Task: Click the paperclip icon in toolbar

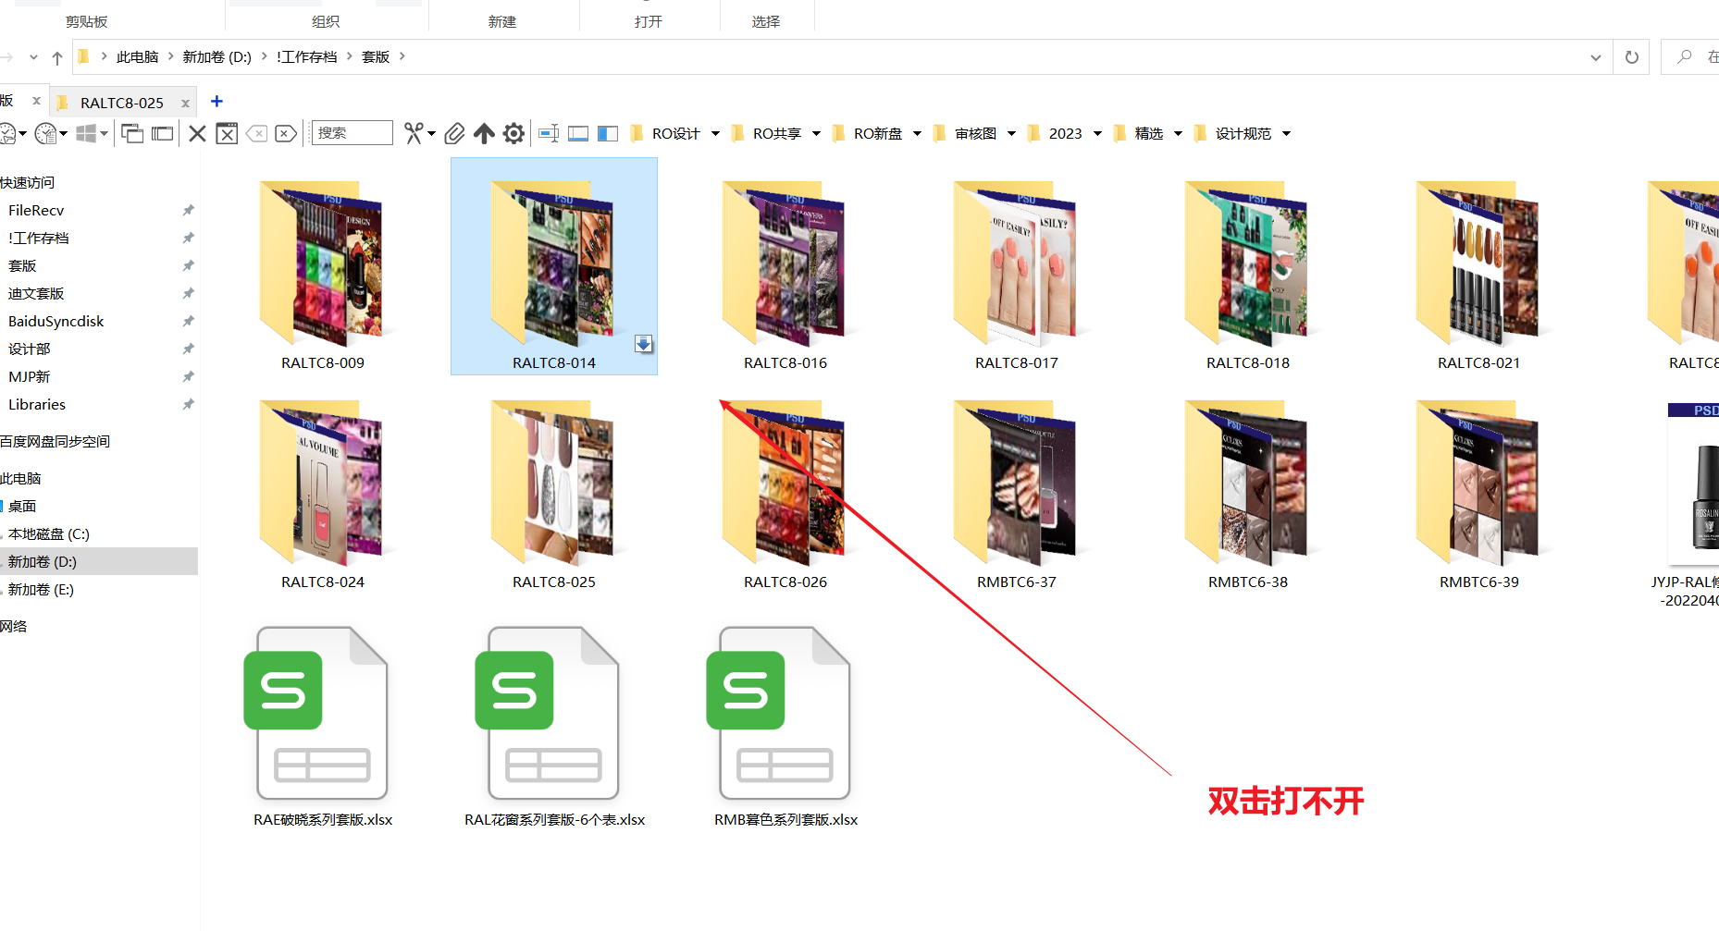Action: click(x=454, y=134)
